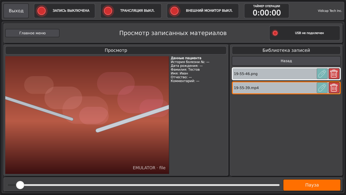
Task: Click the Дата рождения line
Action: [186, 66]
